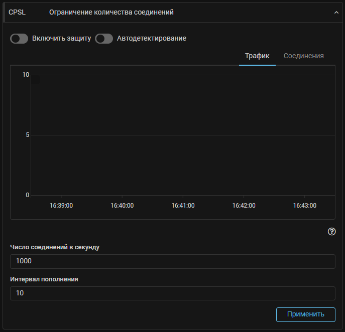Open the "Соединения" tab
Screen dimensions: 345x332
303,56
